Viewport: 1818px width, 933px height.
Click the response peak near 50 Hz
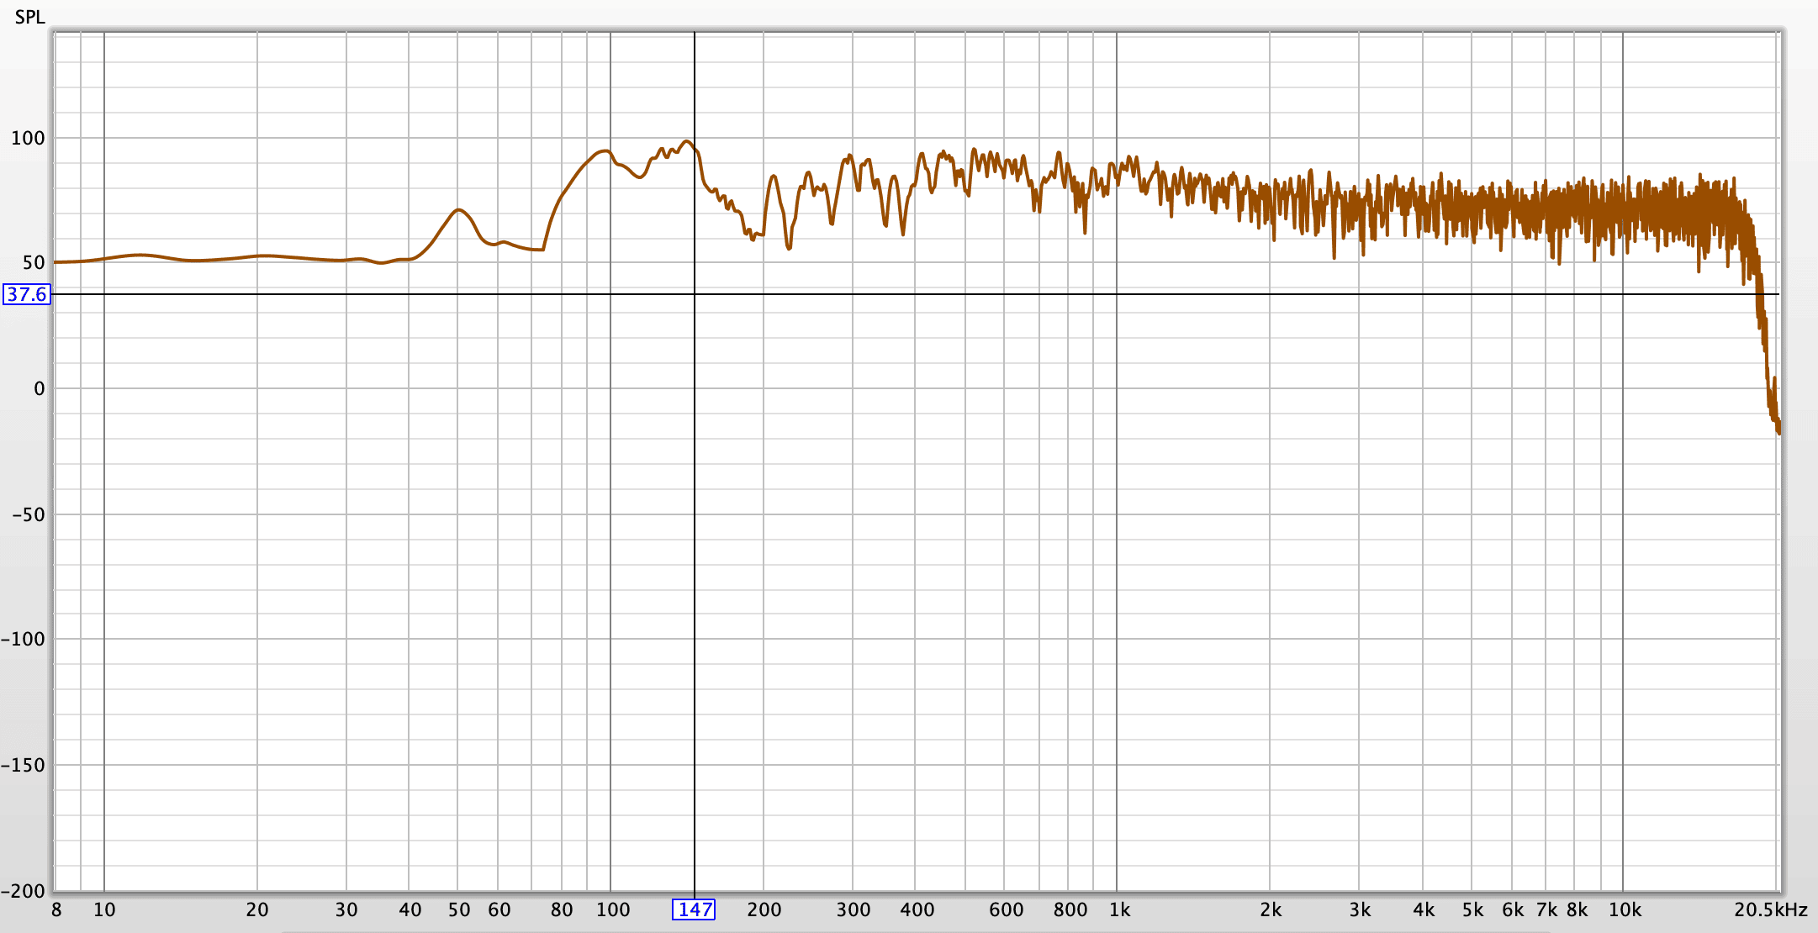coord(458,210)
